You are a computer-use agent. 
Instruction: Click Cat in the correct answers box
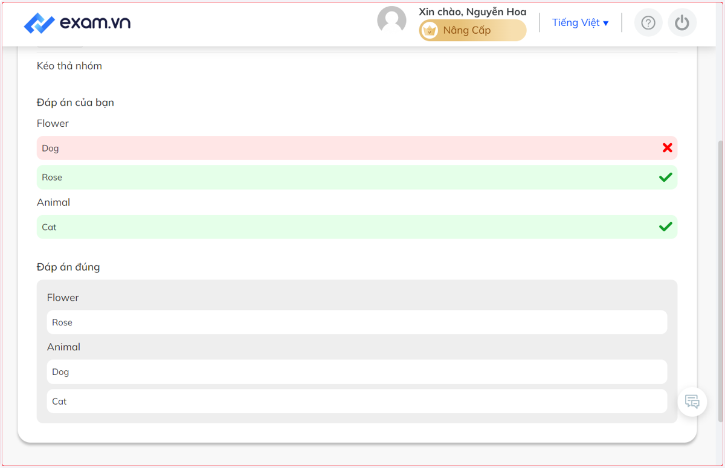[x=357, y=401]
